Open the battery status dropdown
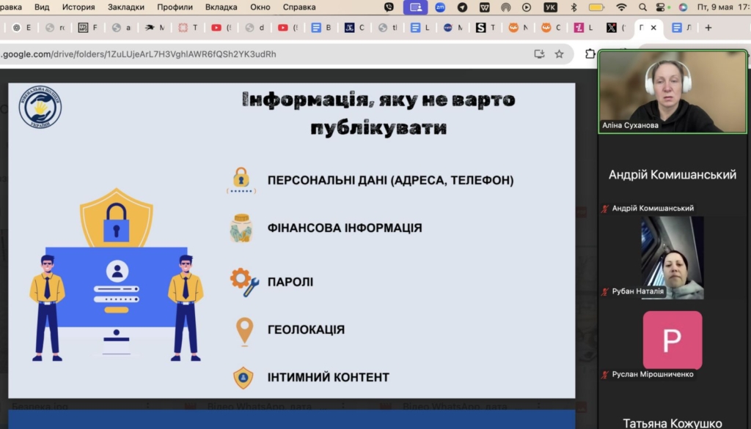751x429 pixels. (596, 7)
